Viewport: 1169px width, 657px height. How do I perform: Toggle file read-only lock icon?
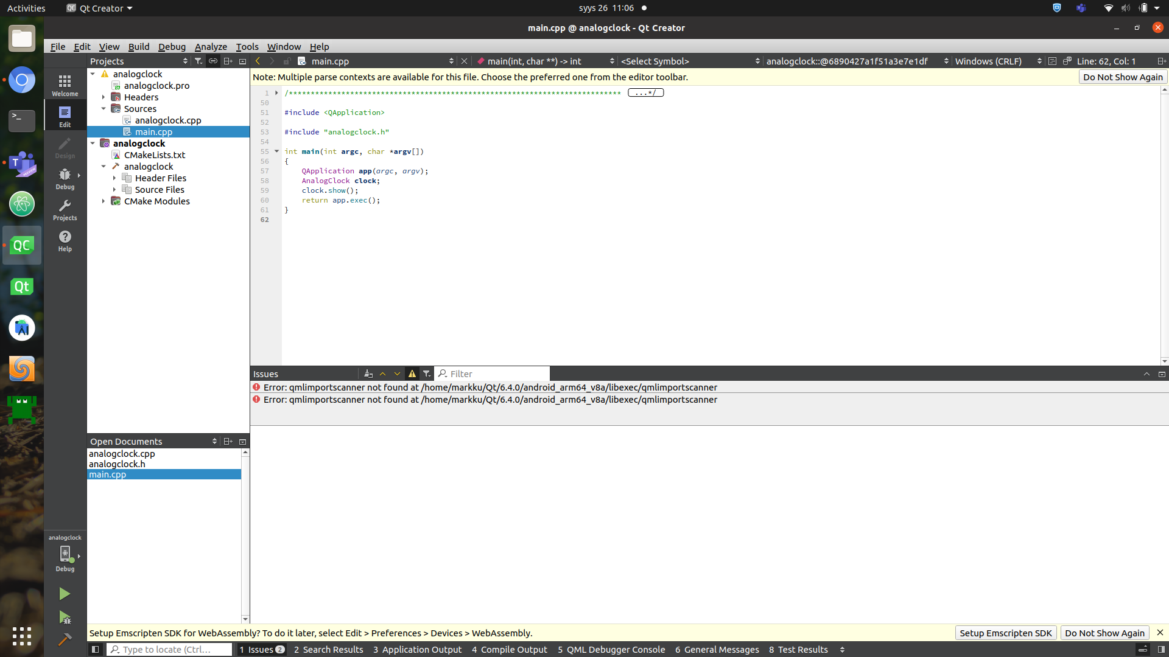(287, 61)
